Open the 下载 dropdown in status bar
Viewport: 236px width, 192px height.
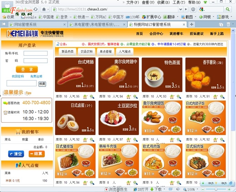(x=164, y=189)
